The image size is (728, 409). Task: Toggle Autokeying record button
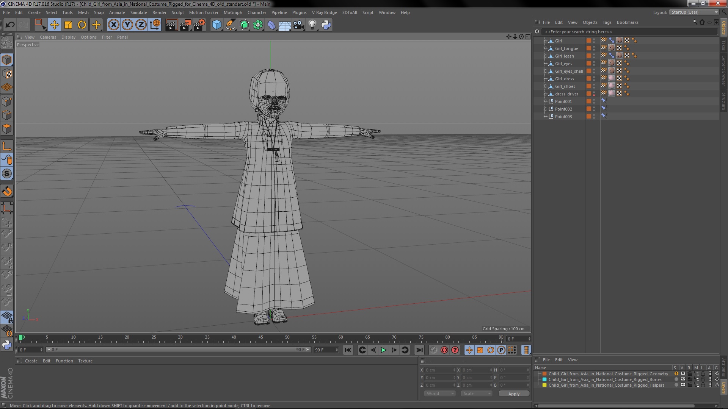444,350
